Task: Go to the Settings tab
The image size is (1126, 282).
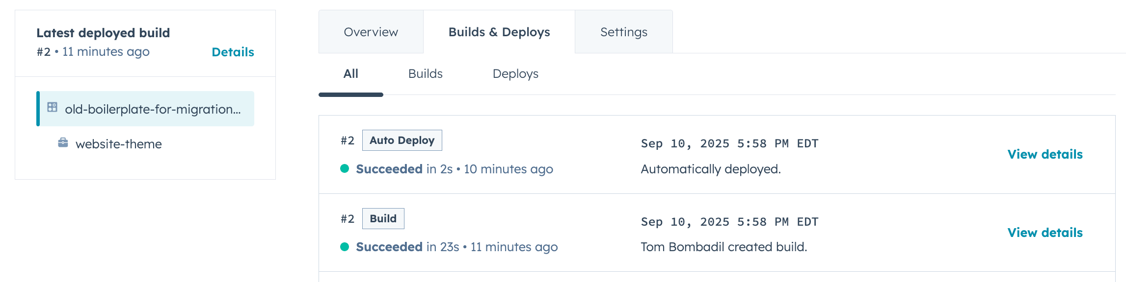Action: 623,32
